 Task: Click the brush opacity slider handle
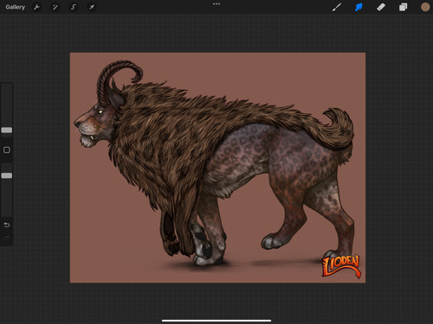point(7,175)
